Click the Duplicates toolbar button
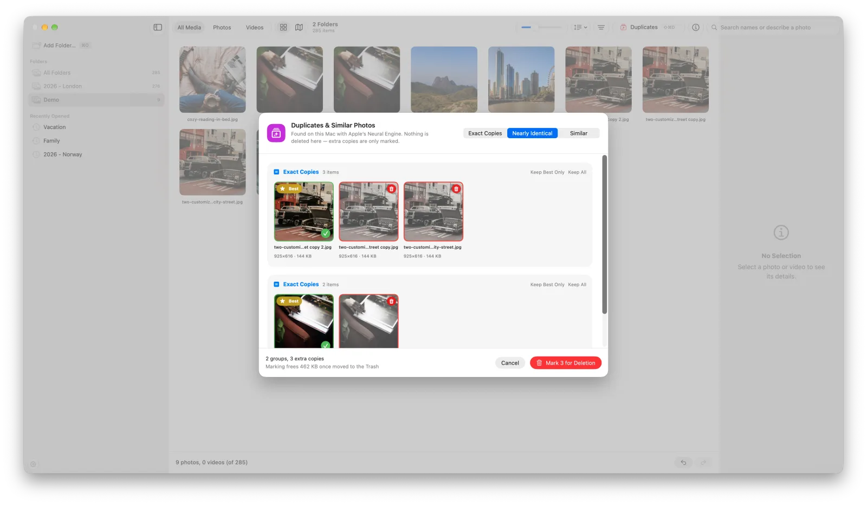Viewport: 867px width, 505px height. click(x=648, y=27)
